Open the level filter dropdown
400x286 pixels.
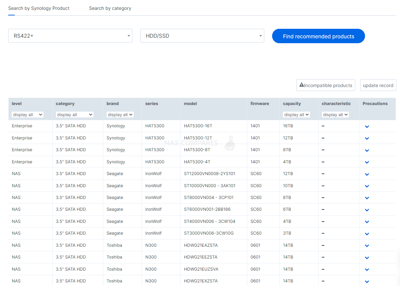click(27, 115)
